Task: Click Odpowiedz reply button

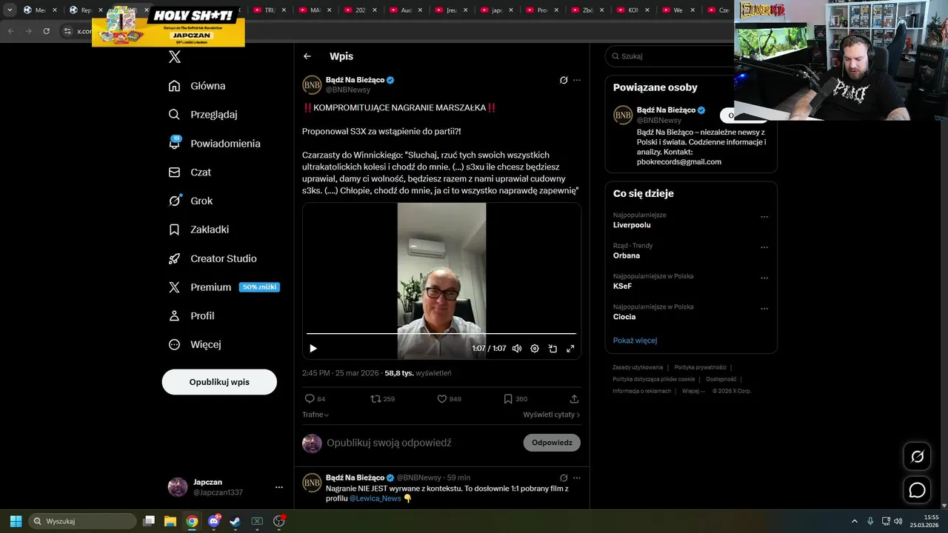Action: coord(552,443)
